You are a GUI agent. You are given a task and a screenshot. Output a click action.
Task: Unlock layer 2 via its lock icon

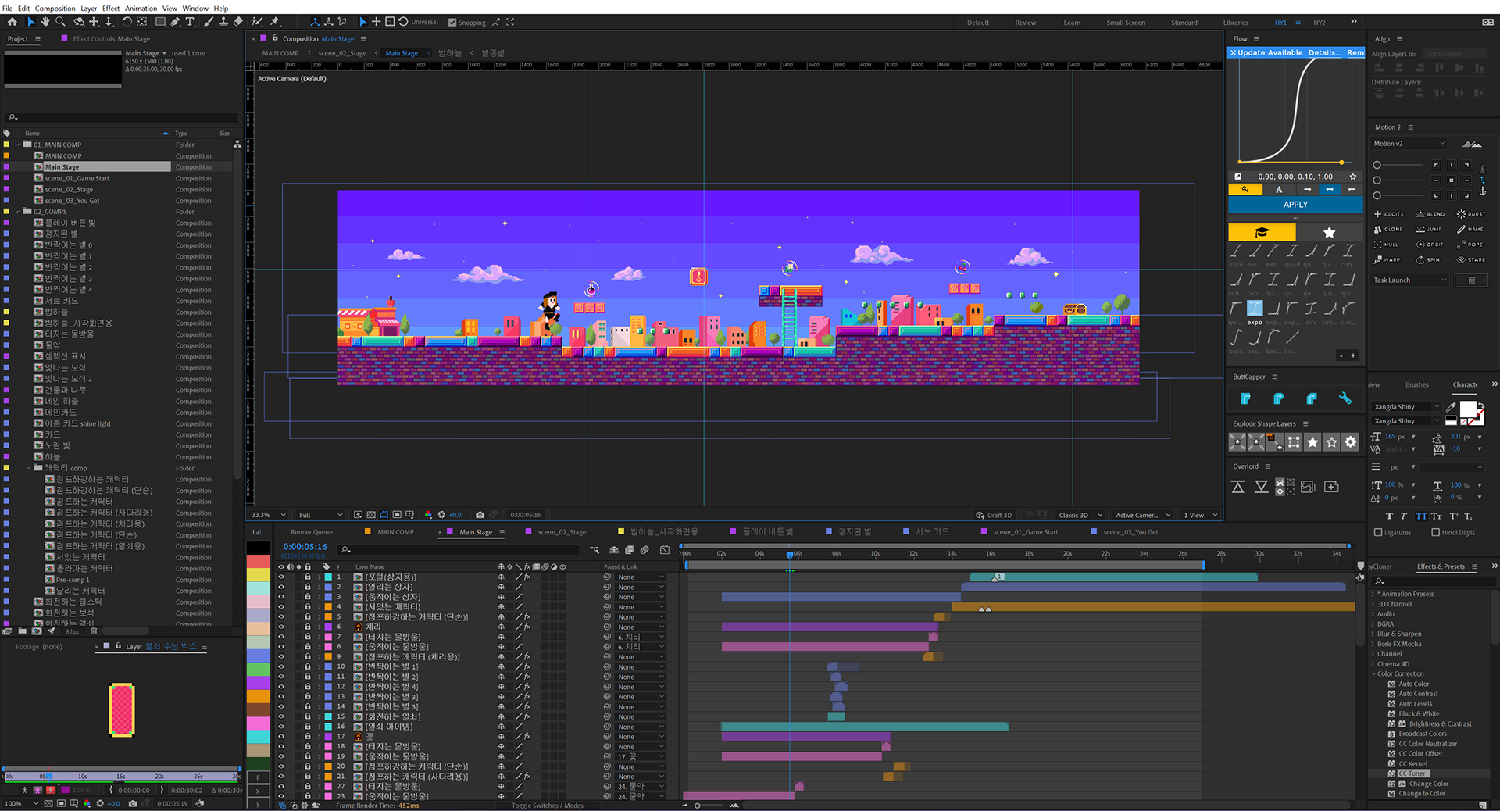(308, 587)
